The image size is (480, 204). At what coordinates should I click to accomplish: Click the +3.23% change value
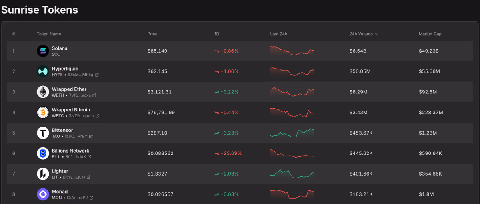tap(230, 133)
